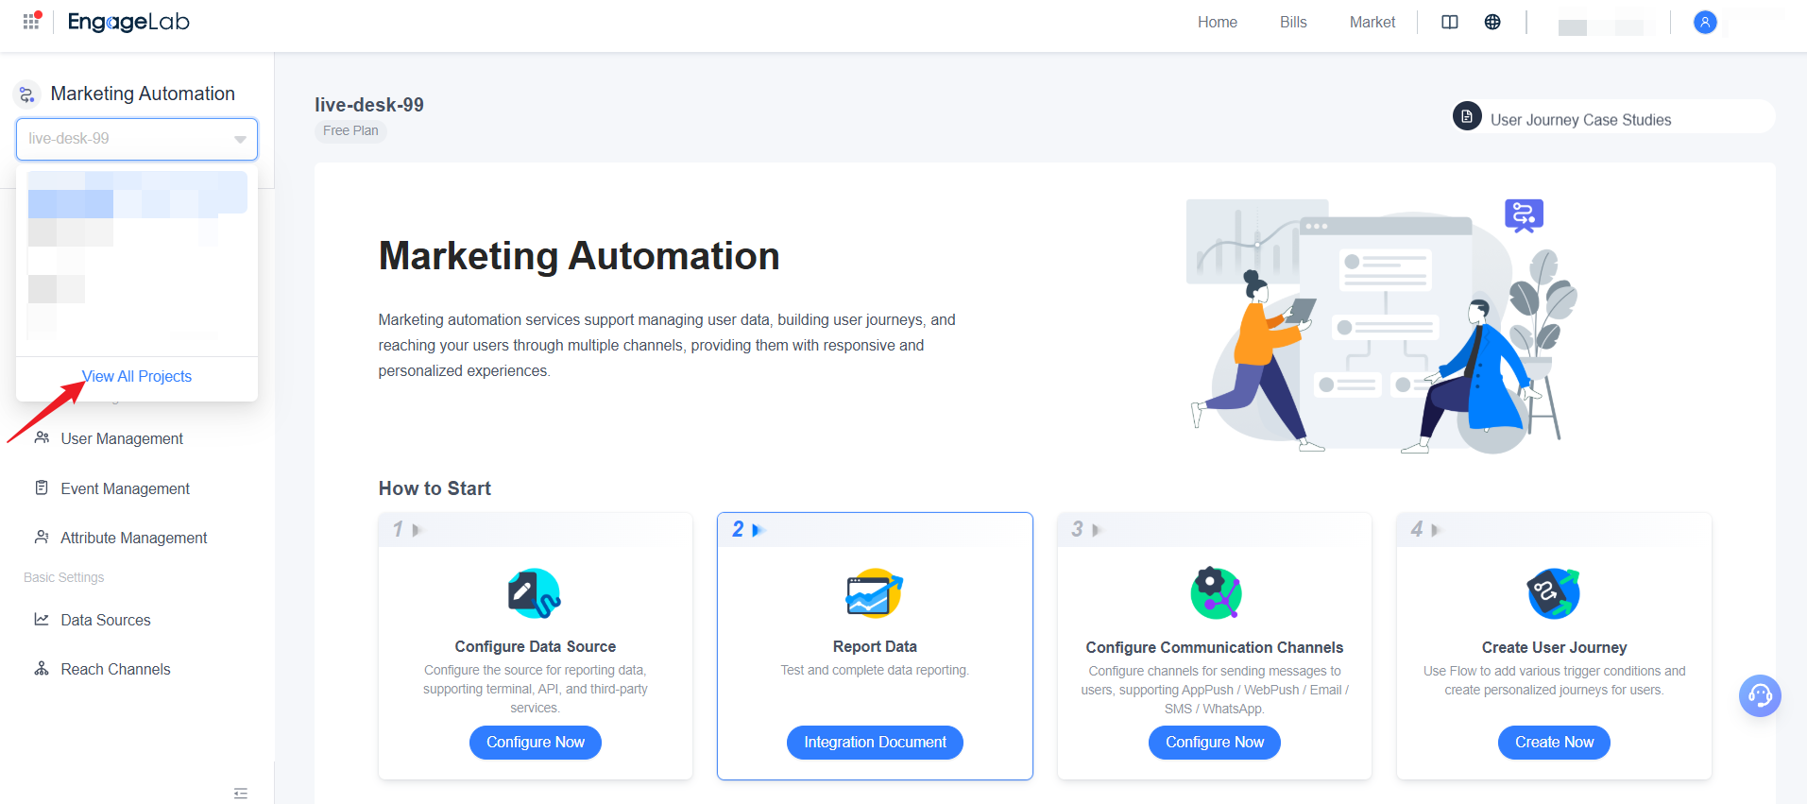Click the step 1 arrow marker
Viewport: 1807px width, 804px height.
tap(416, 530)
